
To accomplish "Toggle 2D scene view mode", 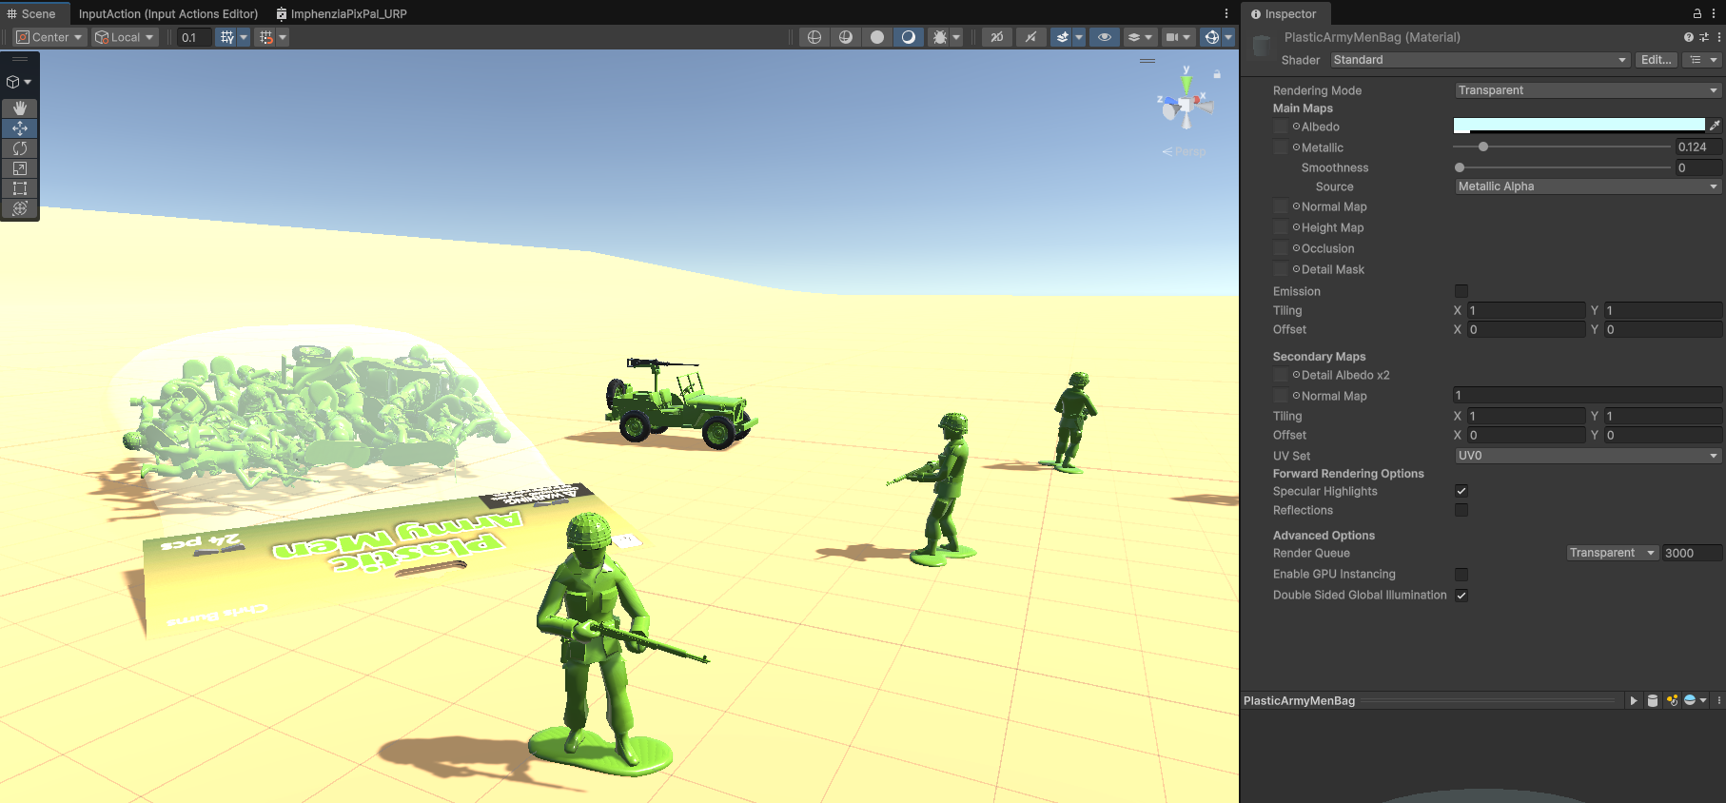I will (x=996, y=37).
